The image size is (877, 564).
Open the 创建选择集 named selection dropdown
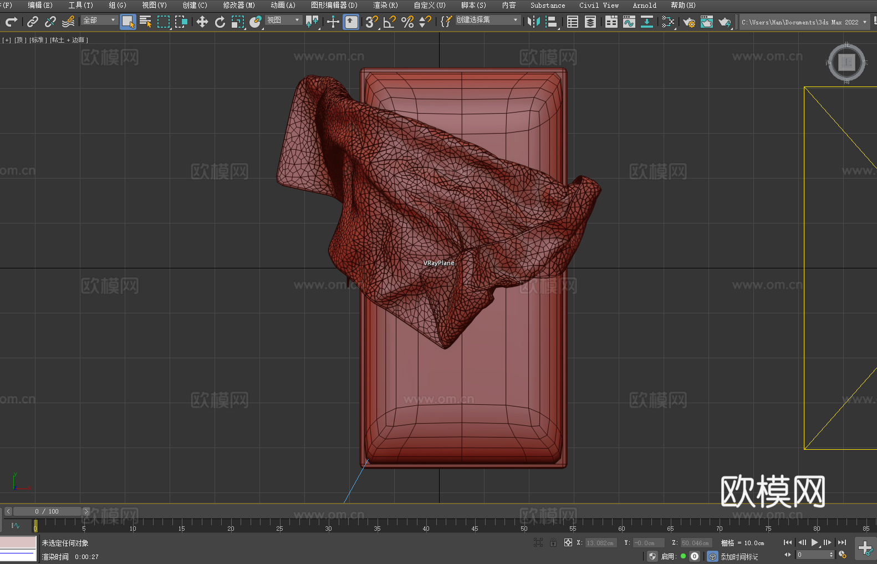pos(488,20)
